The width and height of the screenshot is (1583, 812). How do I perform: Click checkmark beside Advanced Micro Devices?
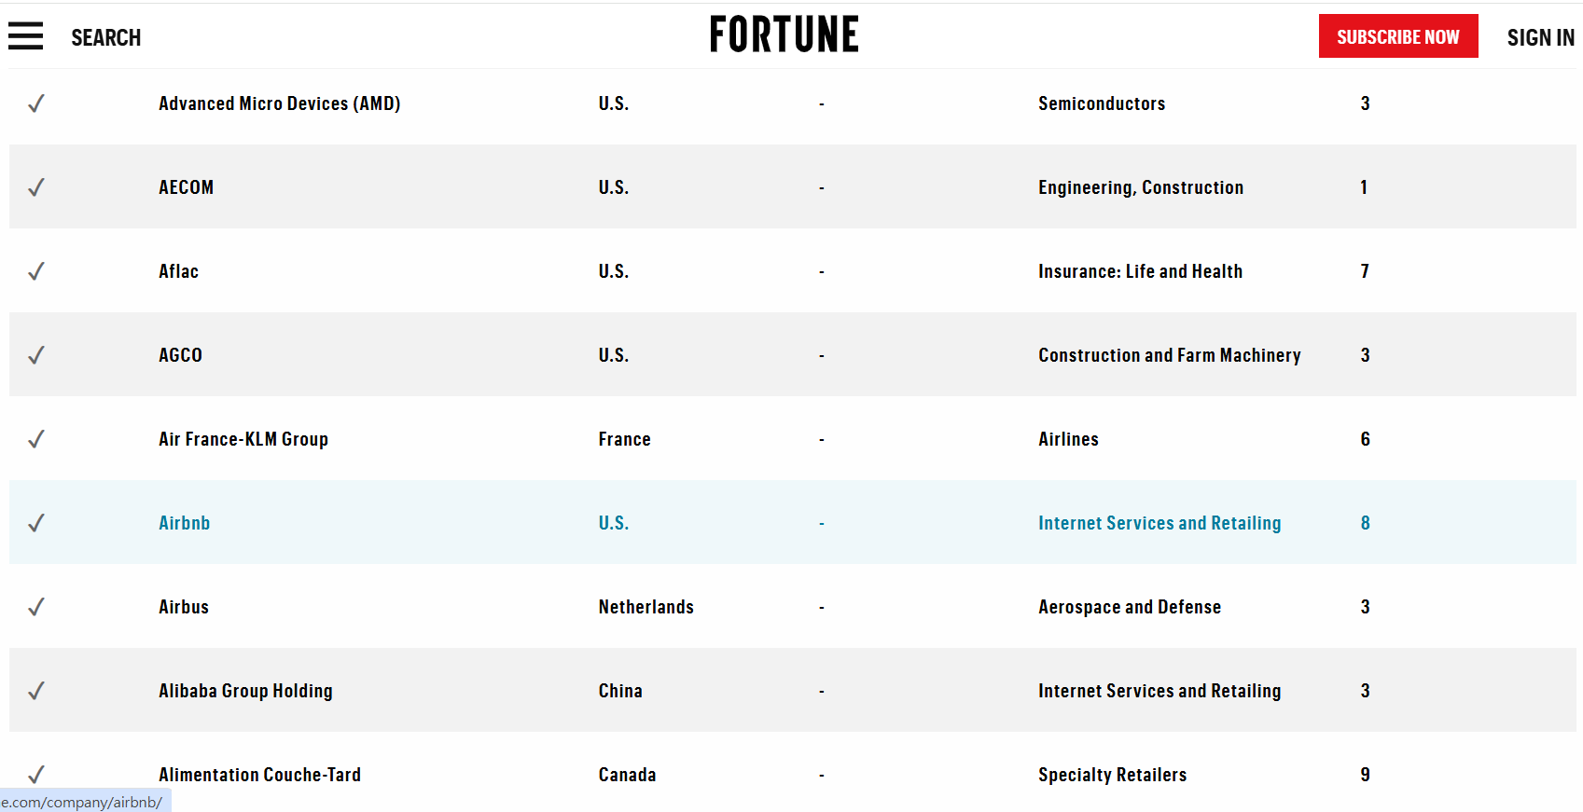(36, 103)
